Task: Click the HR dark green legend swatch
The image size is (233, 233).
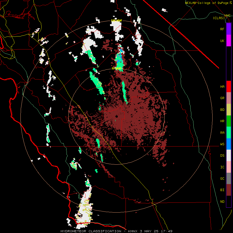Action: point(229,121)
